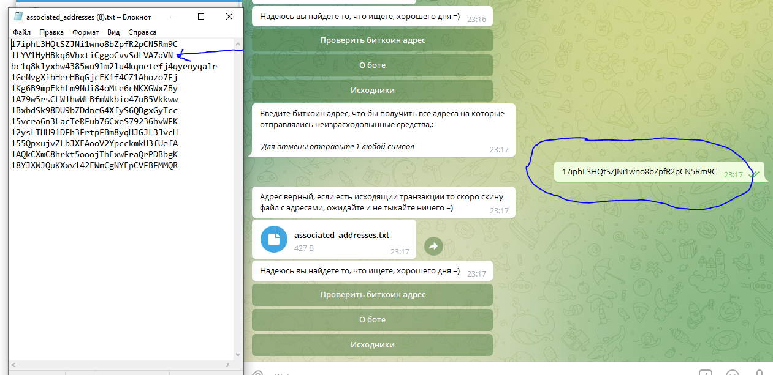The width and height of the screenshot is (773, 375).
Task: Click the 427 B file size label
Action: pyautogui.click(x=303, y=248)
